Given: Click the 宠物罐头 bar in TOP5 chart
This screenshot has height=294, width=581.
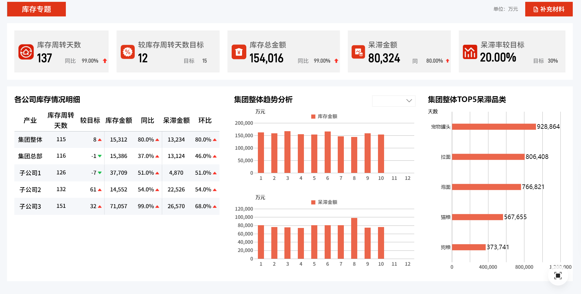Looking at the screenshot, I should click(x=494, y=127).
